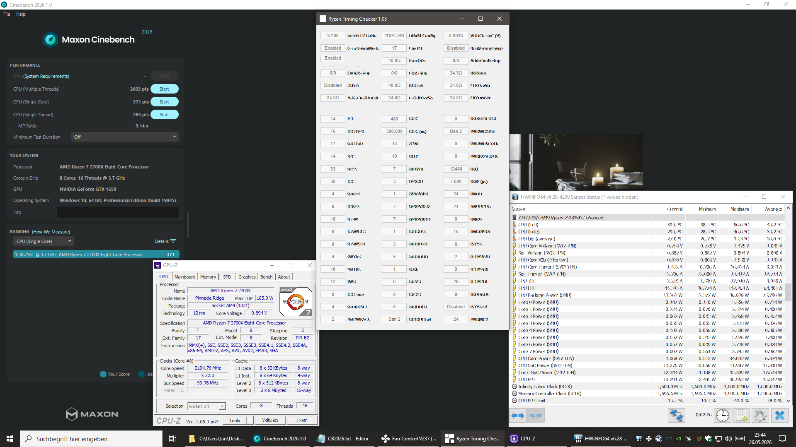The width and height of the screenshot is (796, 447).
Task: Click the Fan Control tray icon
Action: click(648, 439)
